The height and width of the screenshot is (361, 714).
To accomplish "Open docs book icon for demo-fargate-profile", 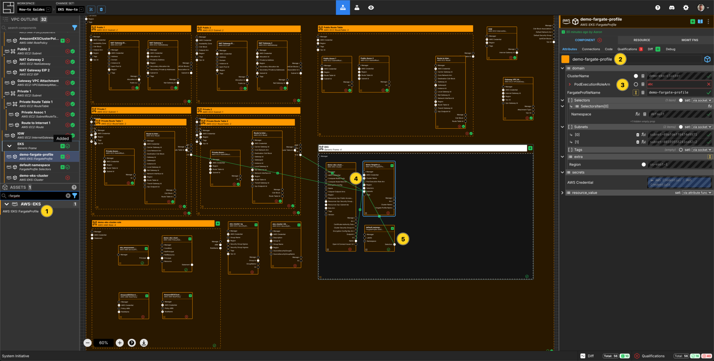I will [x=700, y=22].
